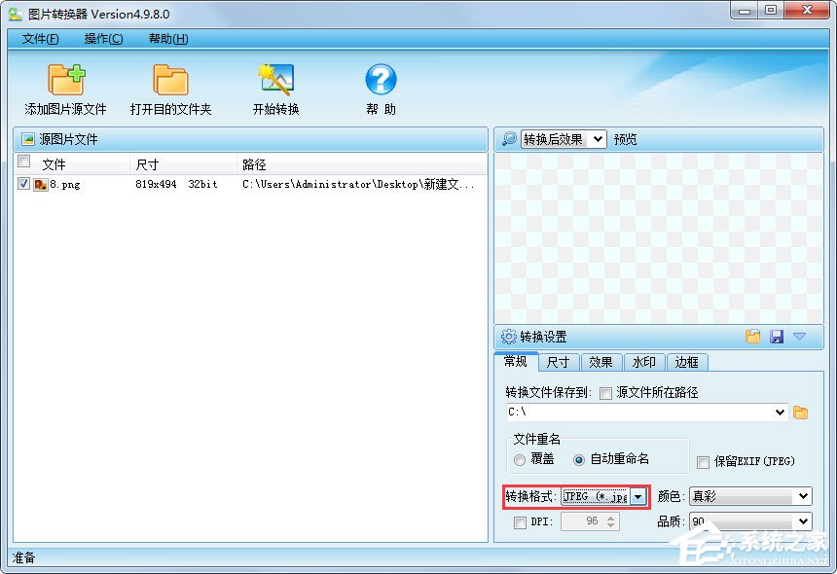This screenshot has width=837, height=574.
Task: Open the 操作(C) menu
Action: point(102,38)
